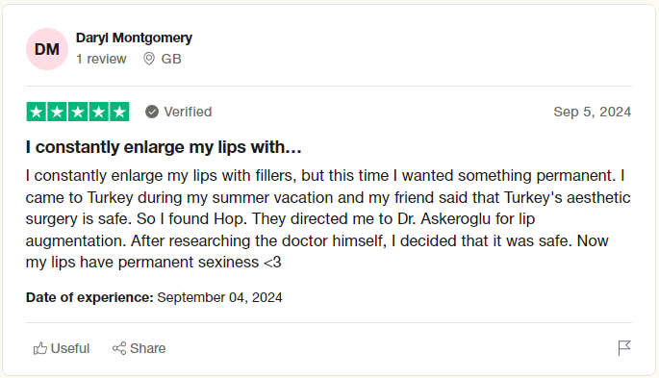This screenshot has height=378, width=659.
Task: Mark the review as Useful
Action: [62, 348]
